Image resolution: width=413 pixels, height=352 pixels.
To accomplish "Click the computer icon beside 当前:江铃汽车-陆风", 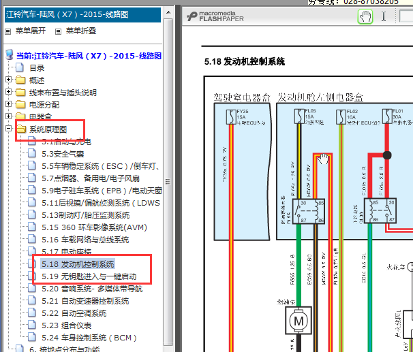I will [x=10, y=55].
